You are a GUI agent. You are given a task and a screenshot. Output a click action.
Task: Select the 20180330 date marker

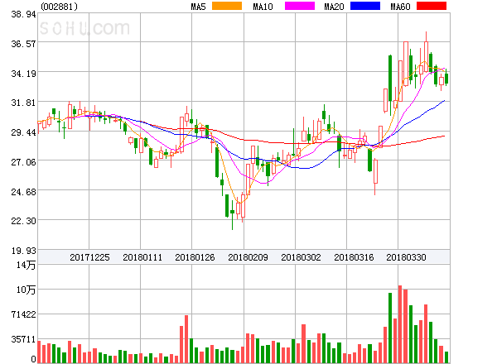tap(406, 257)
